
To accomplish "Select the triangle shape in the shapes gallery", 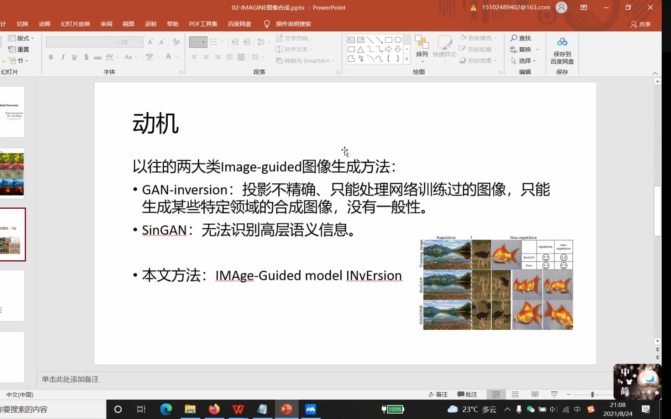I will tap(361, 49).
